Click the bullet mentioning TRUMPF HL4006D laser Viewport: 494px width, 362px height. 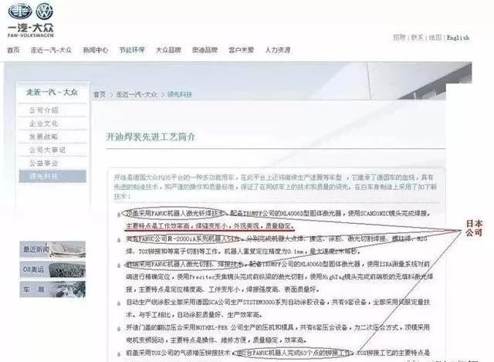pos(278,213)
